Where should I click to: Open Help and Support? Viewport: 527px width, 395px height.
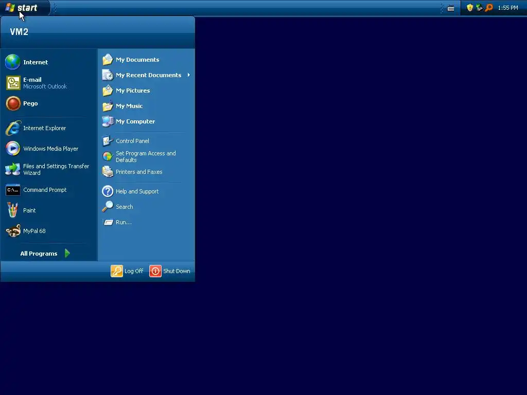click(x=147, y=191)
